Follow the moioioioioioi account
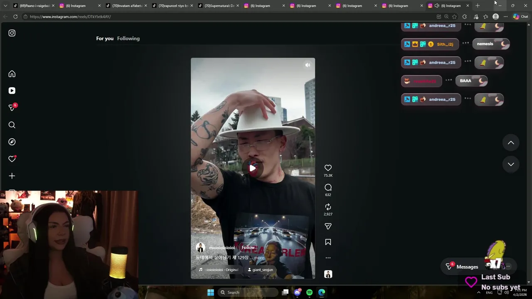 [x=248, y=248]
